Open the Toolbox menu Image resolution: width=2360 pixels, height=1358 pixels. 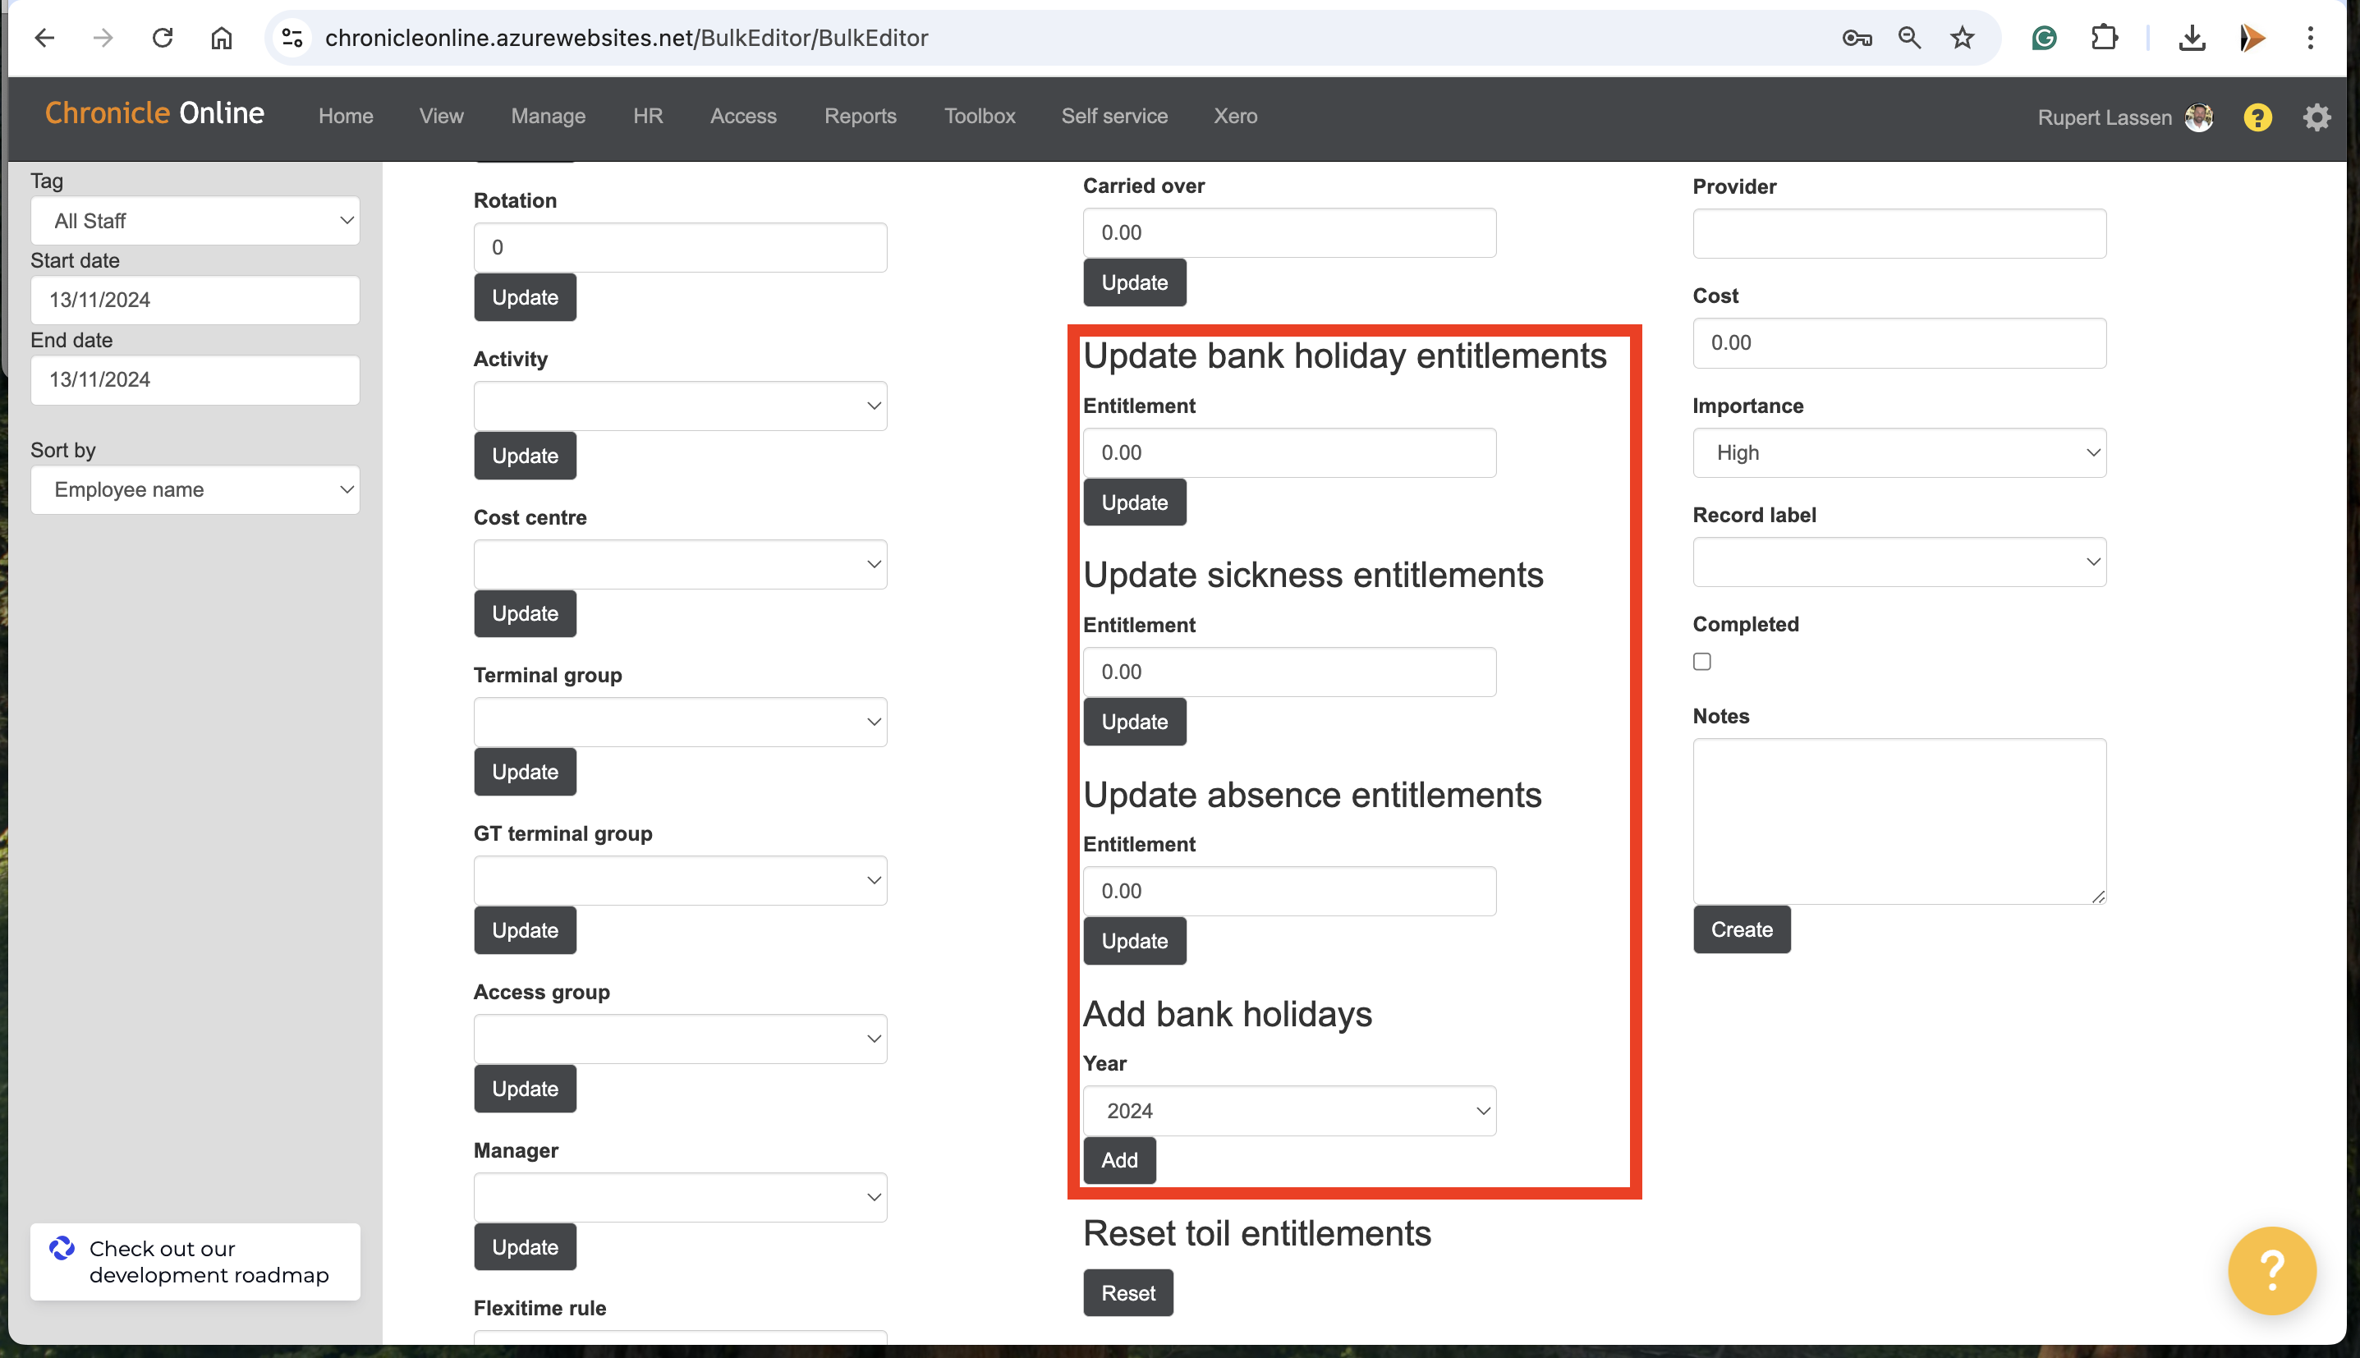[x=979, y=116]
